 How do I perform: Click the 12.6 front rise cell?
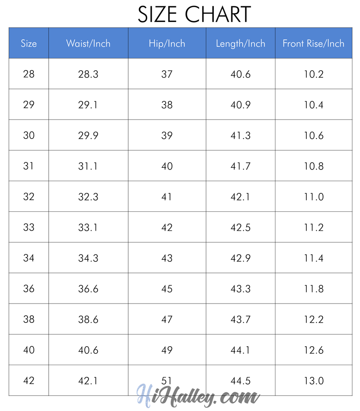coord(313,350)
